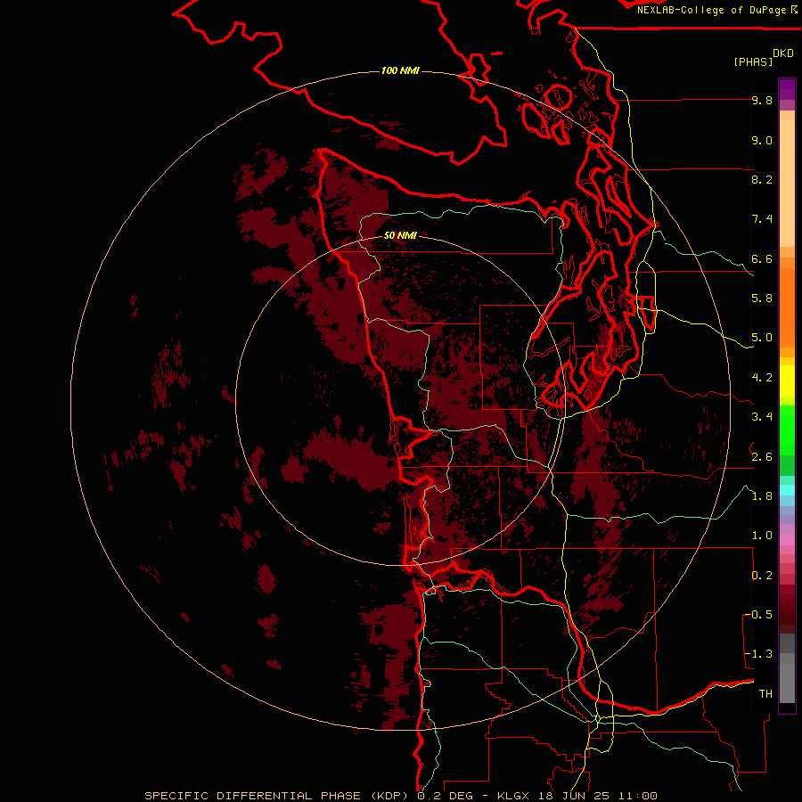Screen dimensions: 802x802
Task: Click the yellow color bar segment
Action: coord(787,381)
